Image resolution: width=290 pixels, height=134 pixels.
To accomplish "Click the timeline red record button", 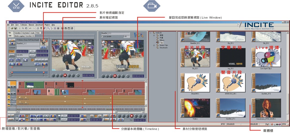I will coord(132,116).
